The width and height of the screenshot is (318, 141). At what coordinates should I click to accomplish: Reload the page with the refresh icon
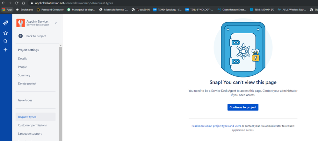tap(17, 3)
